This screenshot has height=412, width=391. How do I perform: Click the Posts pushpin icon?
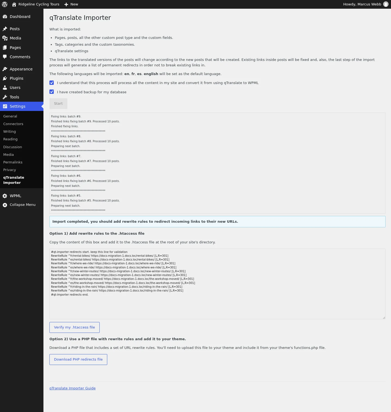5,29
